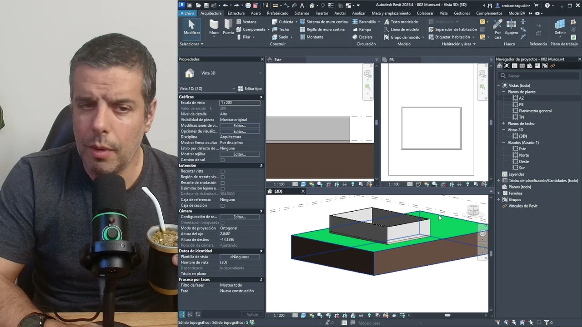This screenshot has width=582, height=327.
Task: Open visual style icon in 3D view bar
Action: coord(303,315)
